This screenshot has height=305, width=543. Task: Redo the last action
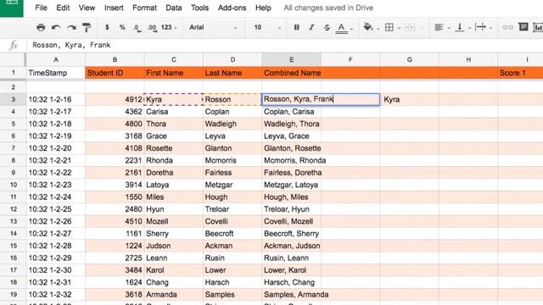pyautogui.click(x=71, y=27)
